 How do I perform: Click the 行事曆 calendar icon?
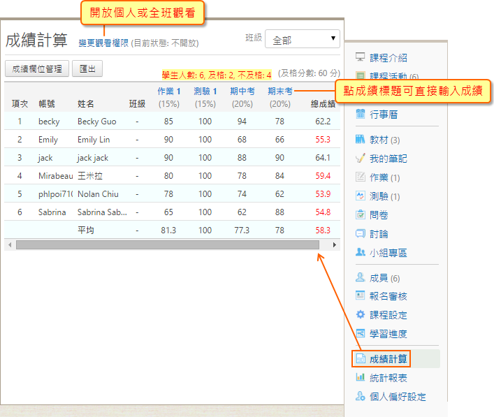(361, 114)
